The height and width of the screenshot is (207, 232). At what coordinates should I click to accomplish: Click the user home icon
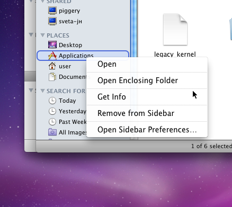(52, 66)
